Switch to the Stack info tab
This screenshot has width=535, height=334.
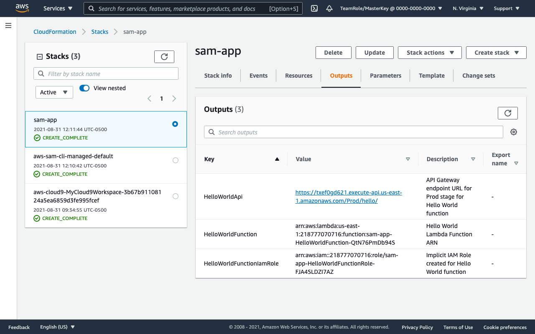pyautogui.click(x=218, y=76)
